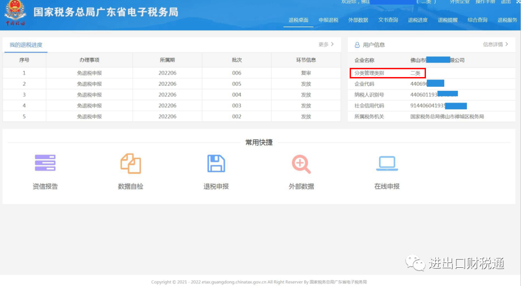Click 国家税务总局佛山市禅城区税务局 value
This screenshot has height=286, width=521.
point(447,117)
